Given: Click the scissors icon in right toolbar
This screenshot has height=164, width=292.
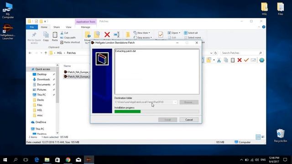Looking at the screenshot, I should (x=219, y=60).
